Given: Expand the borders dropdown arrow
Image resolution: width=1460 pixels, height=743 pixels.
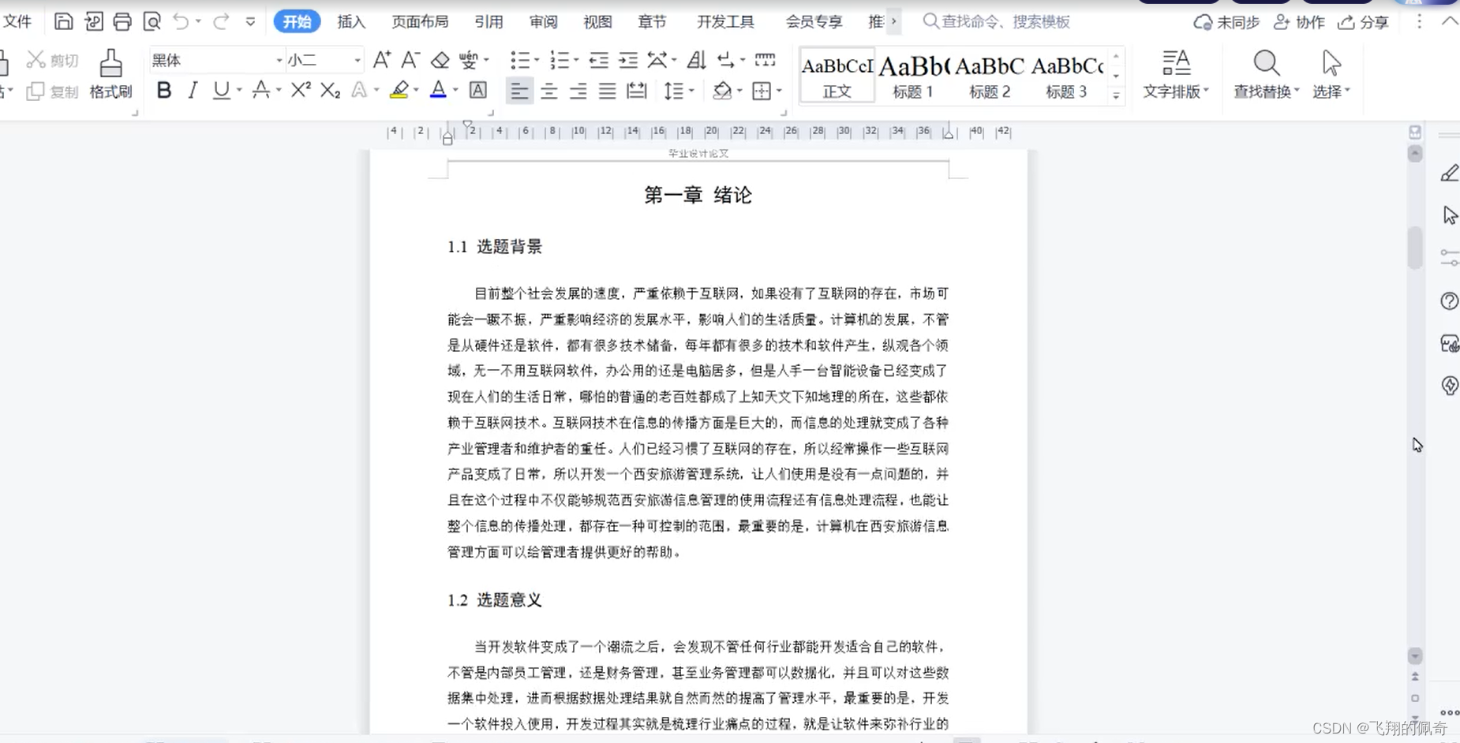Looking at the screenshot, I should (779, 91).
